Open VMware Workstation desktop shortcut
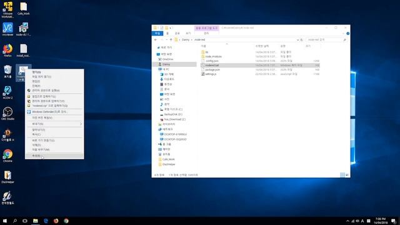Viewport: 400px width, 225px height. [7, 10]
